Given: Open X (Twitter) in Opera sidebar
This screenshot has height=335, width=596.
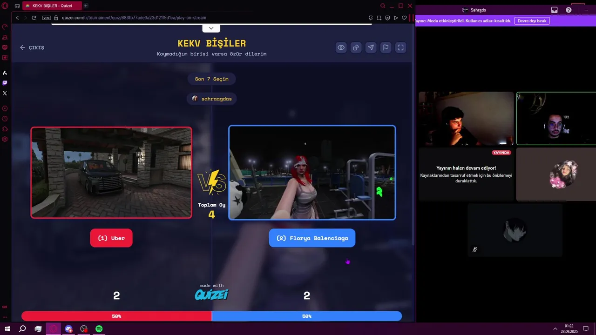Looking at the screenshot, I should point(5,93).
